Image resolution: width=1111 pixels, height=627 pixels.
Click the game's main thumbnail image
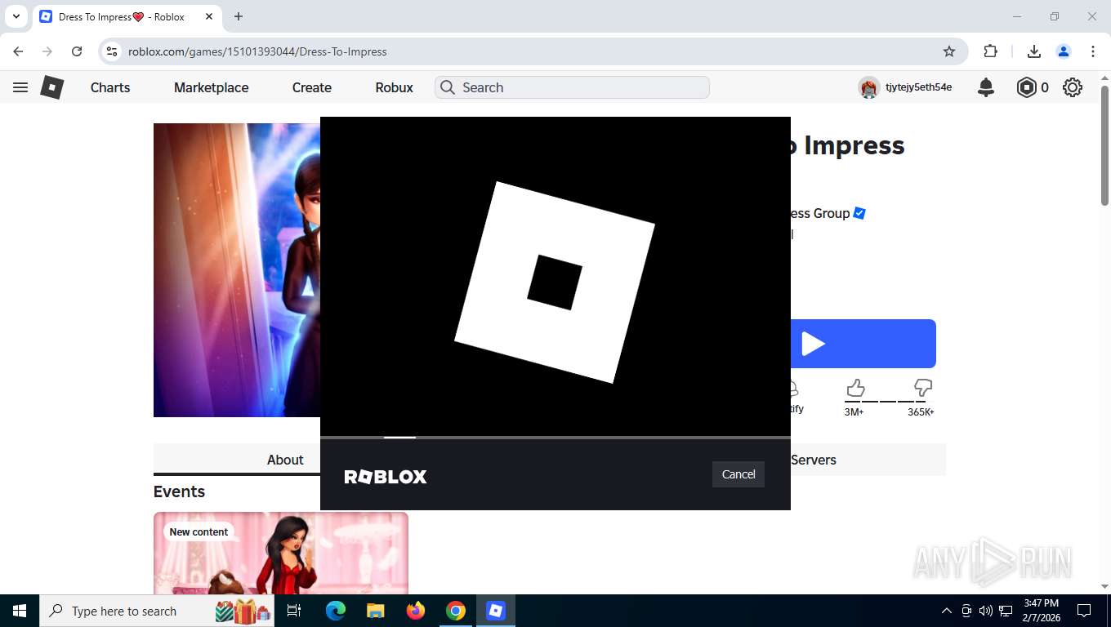pyautogui.click(x=237, y=270)
